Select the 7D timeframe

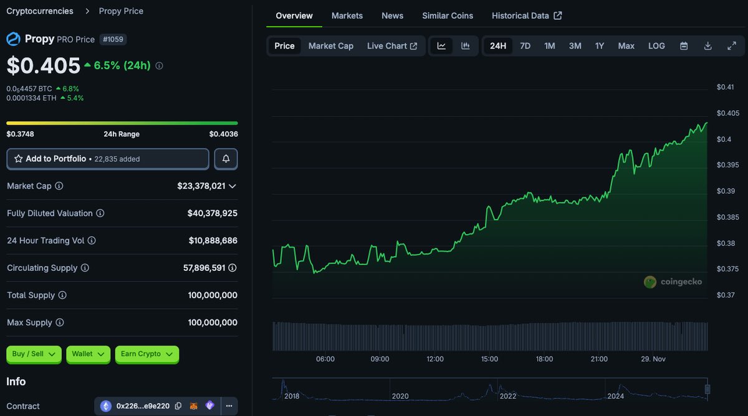tap(524, 45)
